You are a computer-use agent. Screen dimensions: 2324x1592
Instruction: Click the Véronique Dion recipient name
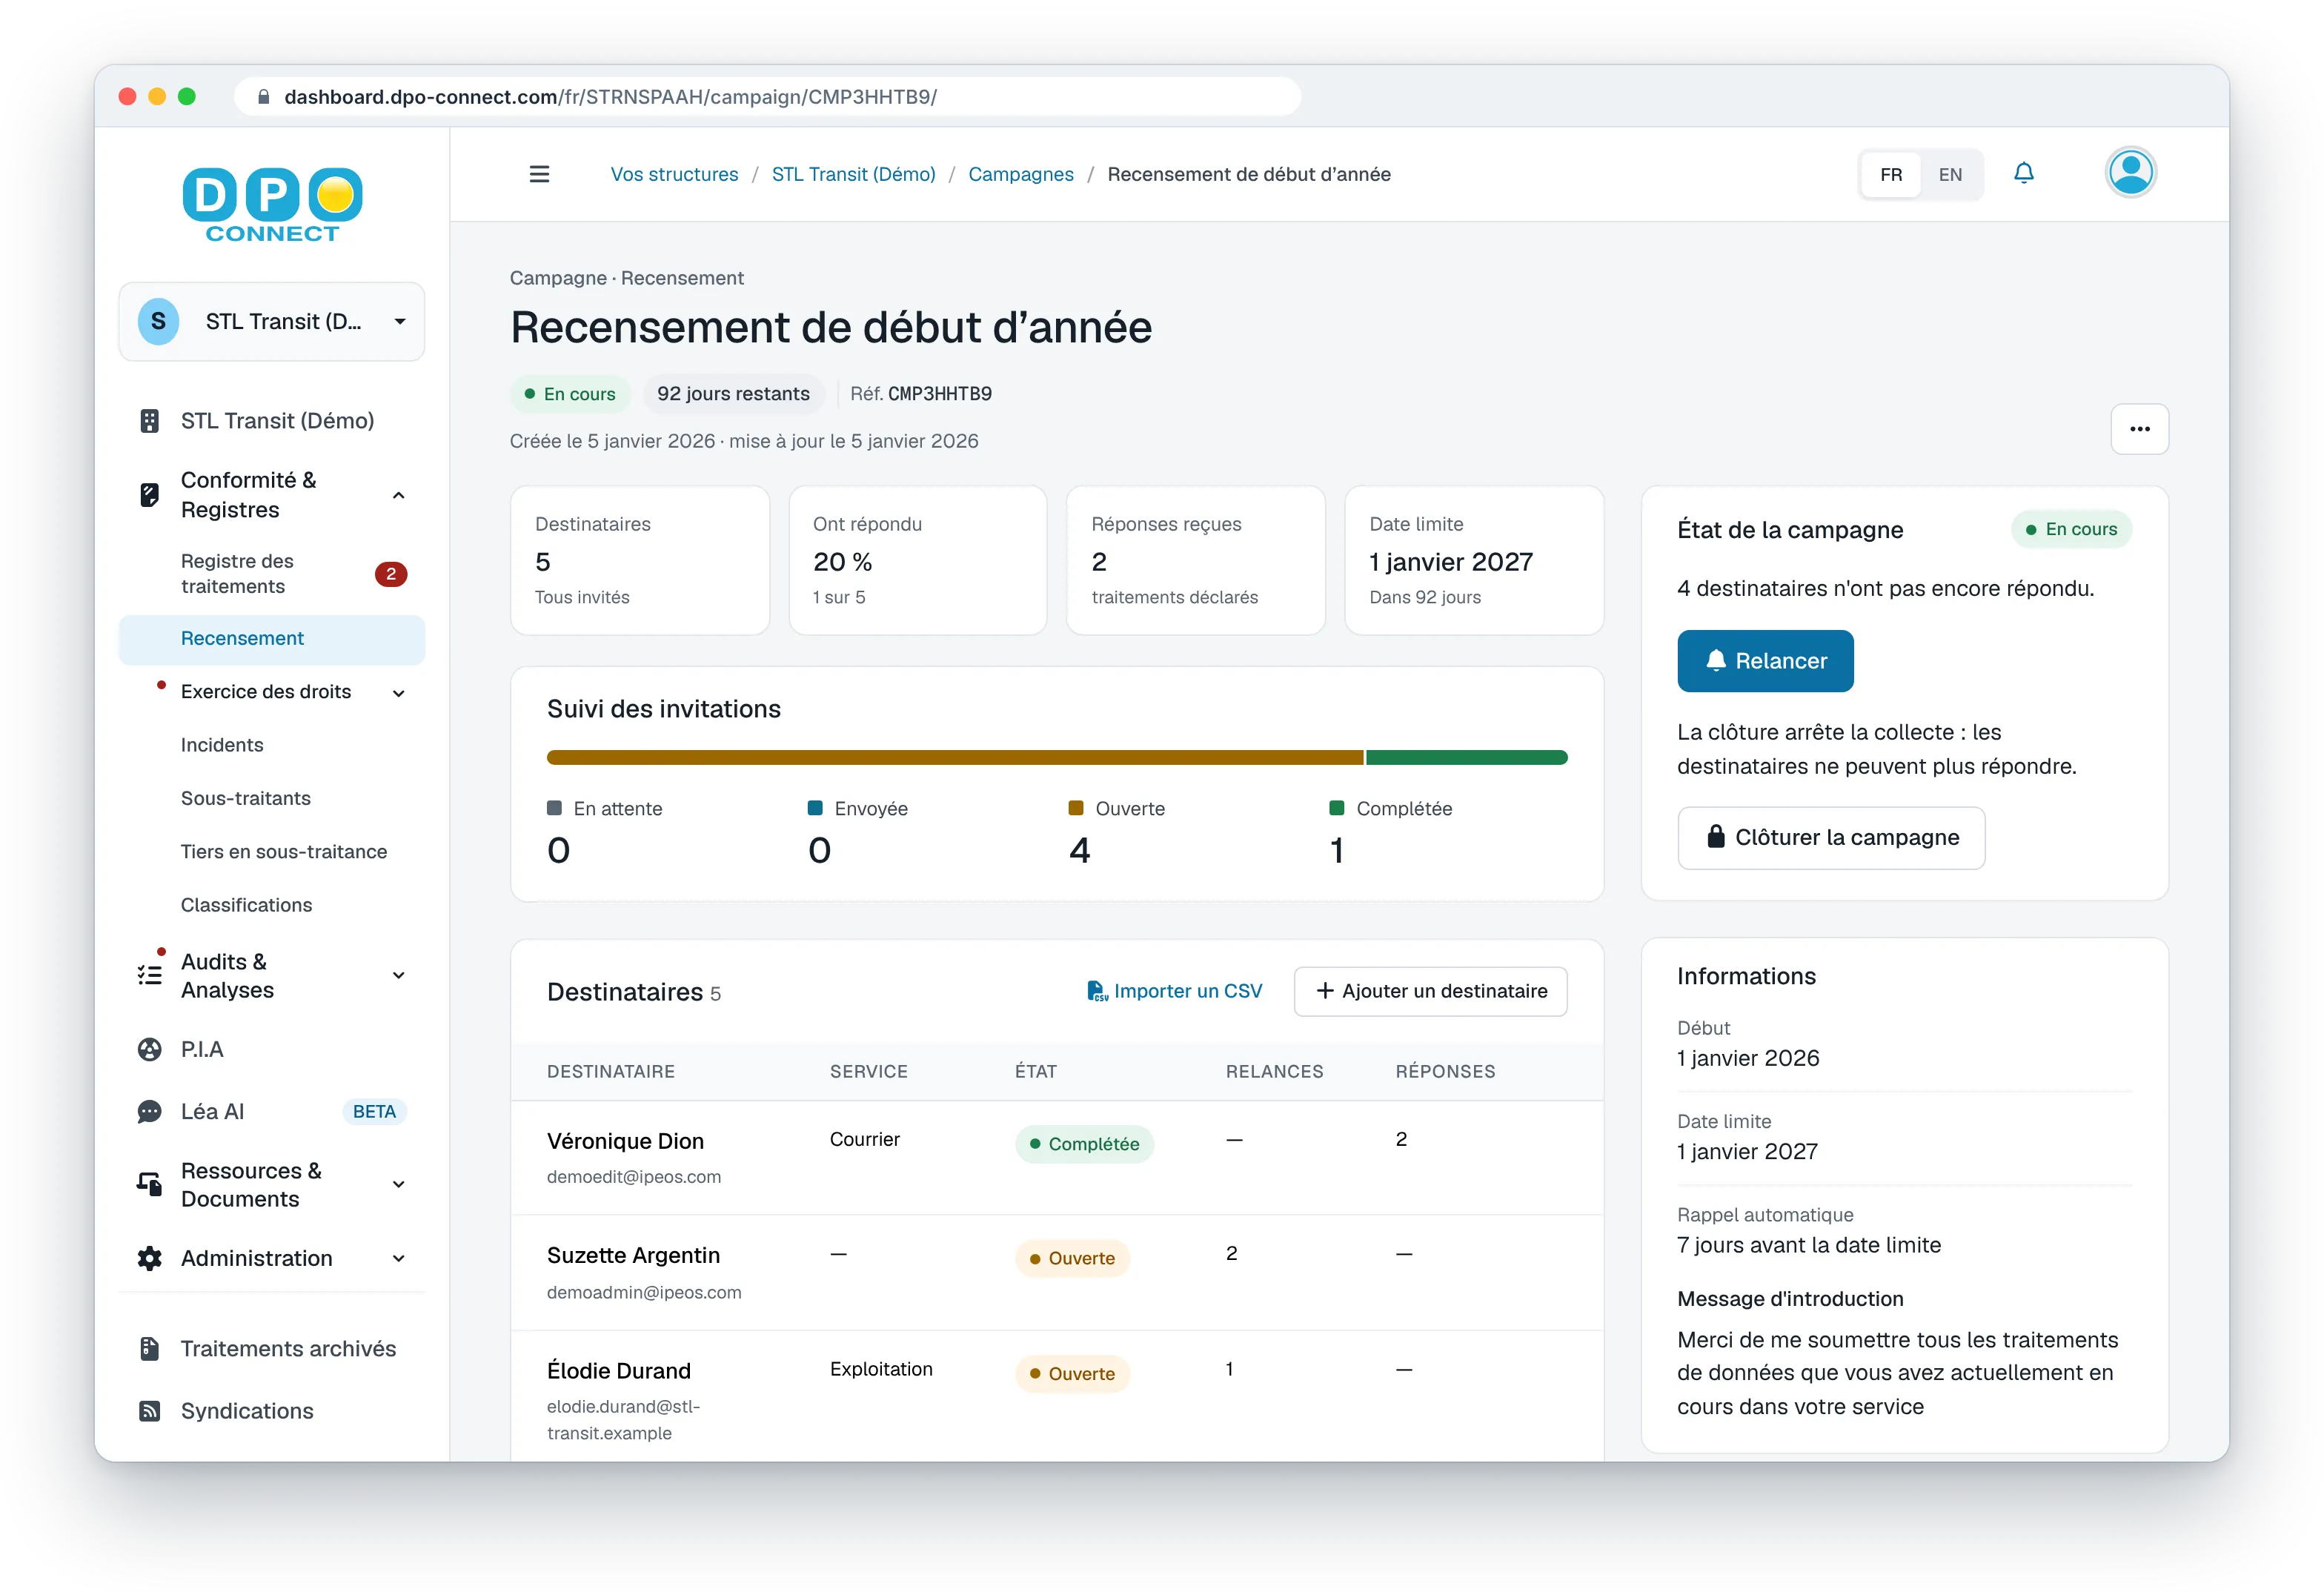(x=625, y=1141)
